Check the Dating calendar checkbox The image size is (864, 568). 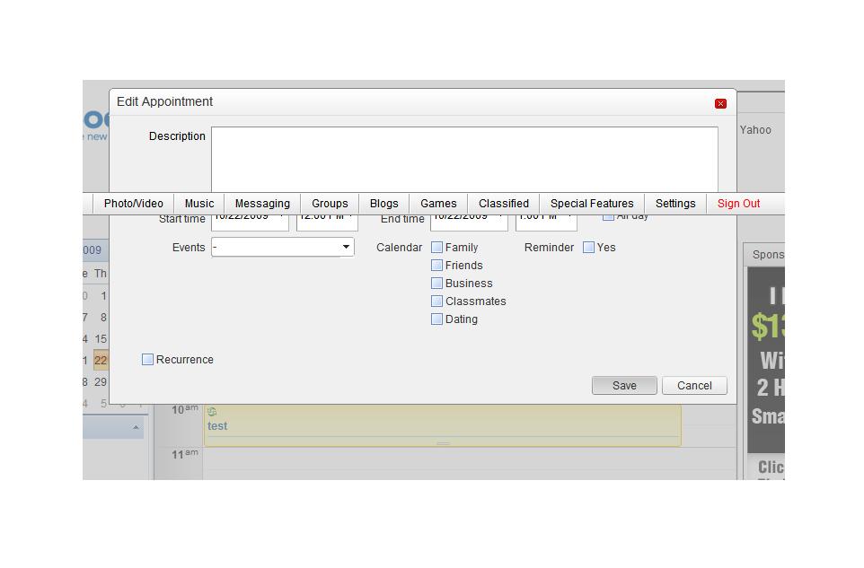tap(436, 319)
